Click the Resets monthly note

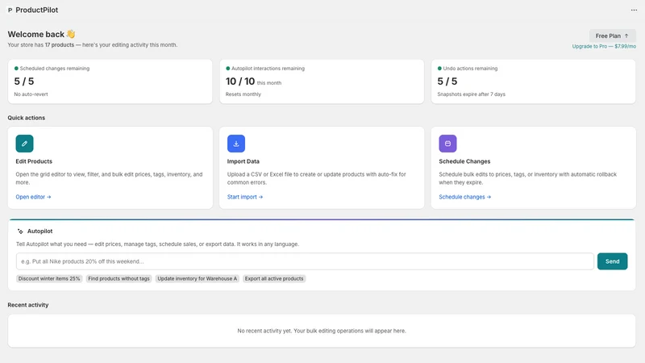[243, 94]
